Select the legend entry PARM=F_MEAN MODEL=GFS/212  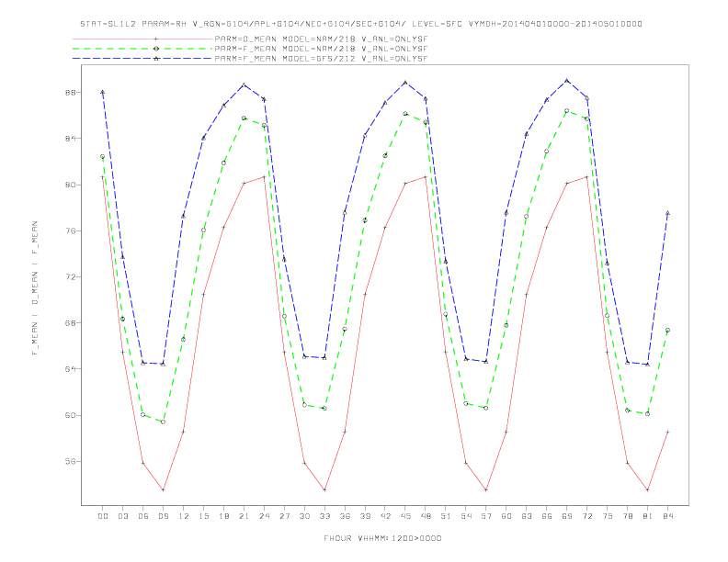pyautogui.click(x=321, y=59)
